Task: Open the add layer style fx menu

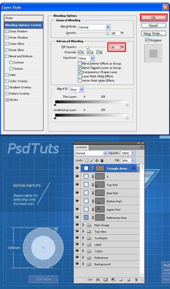Action: click(98, 280)
